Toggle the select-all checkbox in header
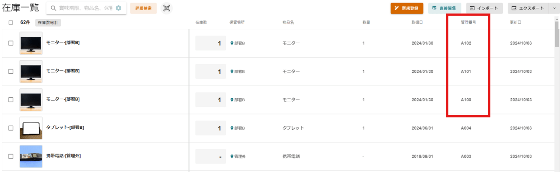Image resolution: width=560 pixels, height=172 pixels. pos(11,22)
